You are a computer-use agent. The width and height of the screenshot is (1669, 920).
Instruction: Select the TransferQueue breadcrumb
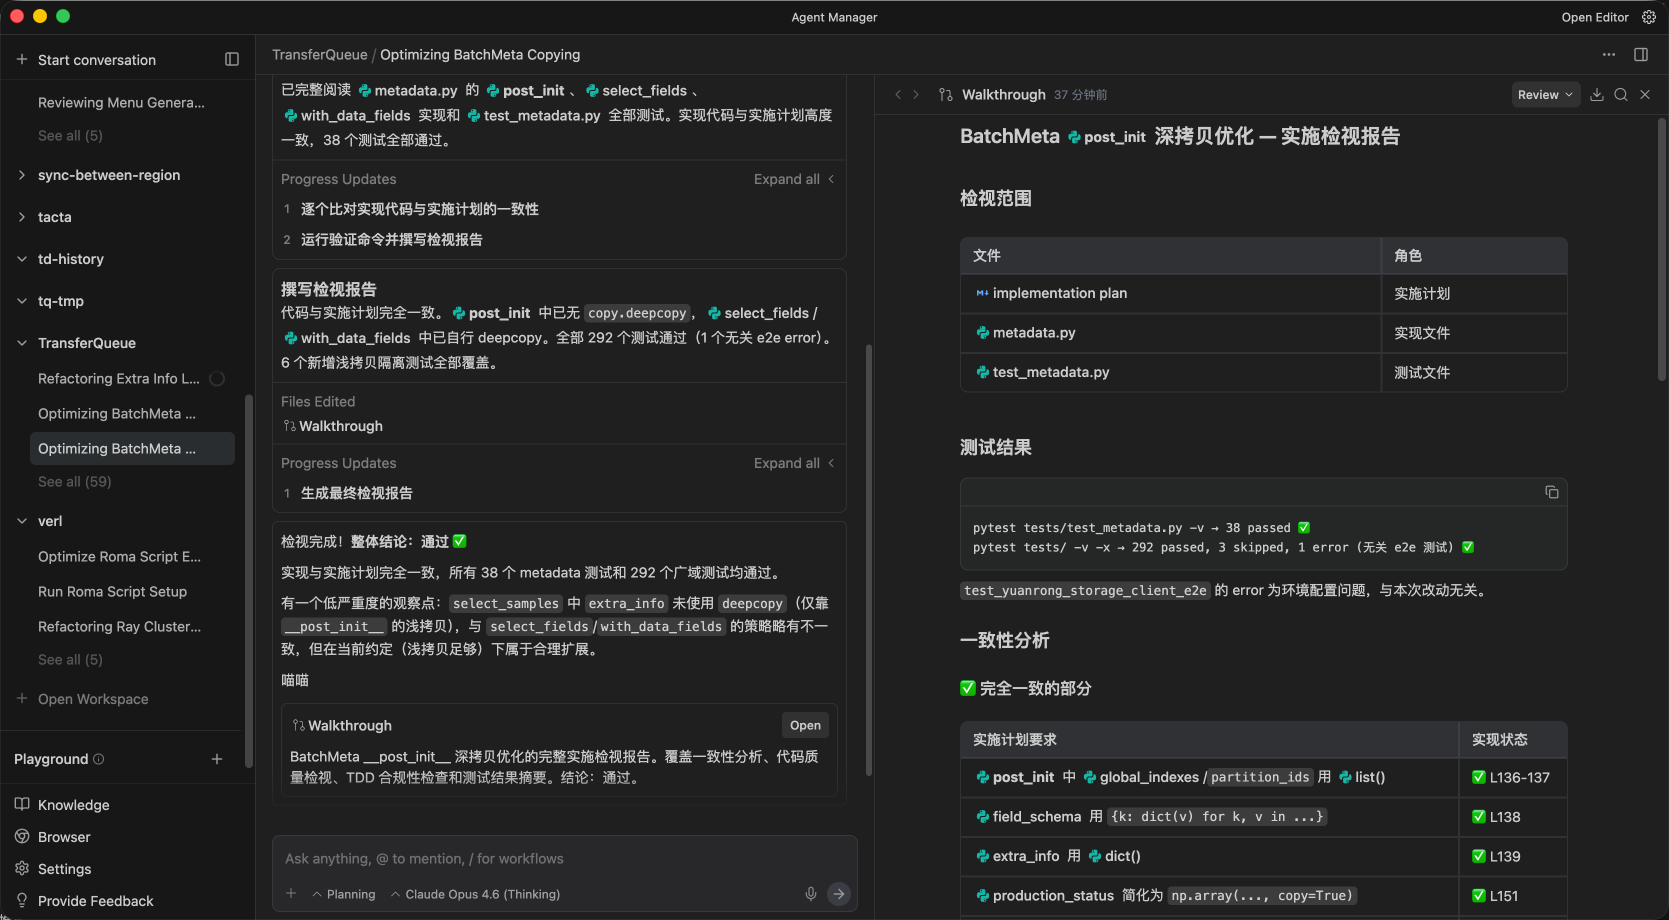click(319, 54)
